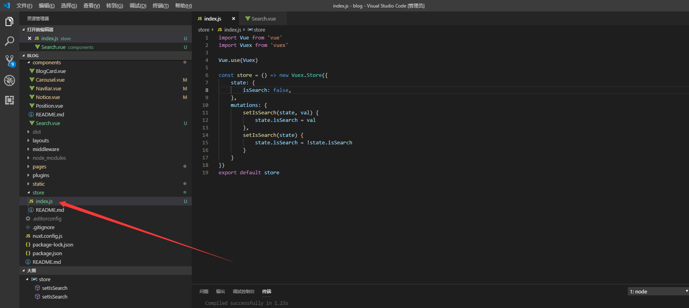Expand the layouts folder
The width and height of the screenshot is (689, 308).
pos(28,140)
